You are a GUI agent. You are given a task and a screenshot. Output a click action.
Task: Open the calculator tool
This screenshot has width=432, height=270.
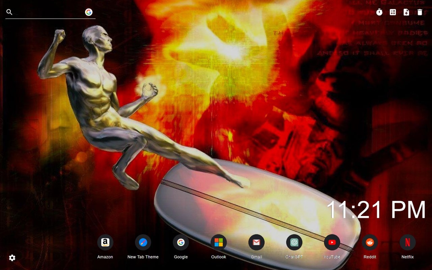tap(393, 12)
